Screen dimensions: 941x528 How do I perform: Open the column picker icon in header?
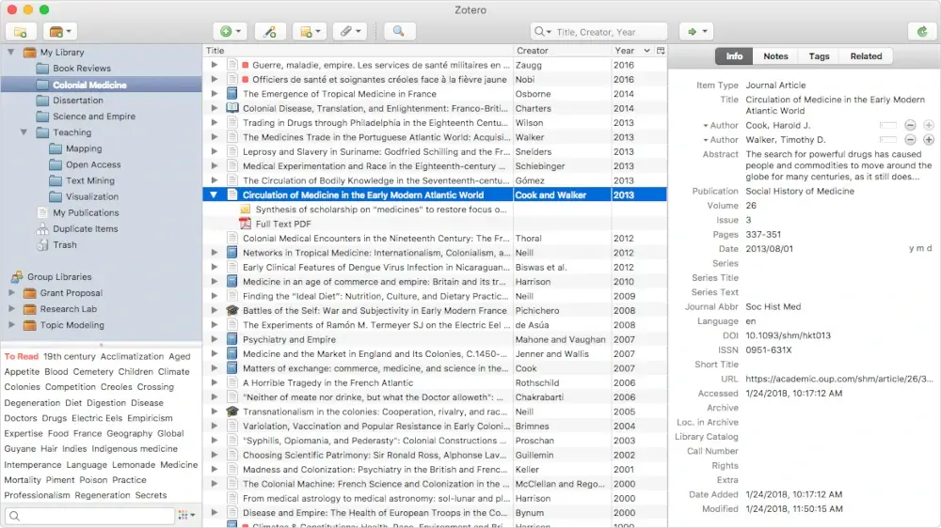(661, 51)
